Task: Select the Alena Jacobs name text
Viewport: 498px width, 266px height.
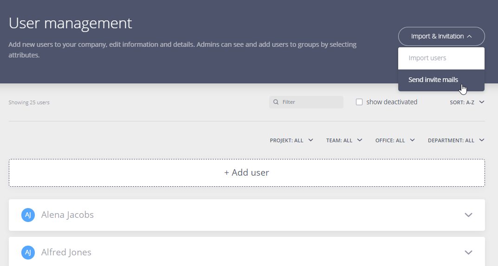Action: coord(67,215)
